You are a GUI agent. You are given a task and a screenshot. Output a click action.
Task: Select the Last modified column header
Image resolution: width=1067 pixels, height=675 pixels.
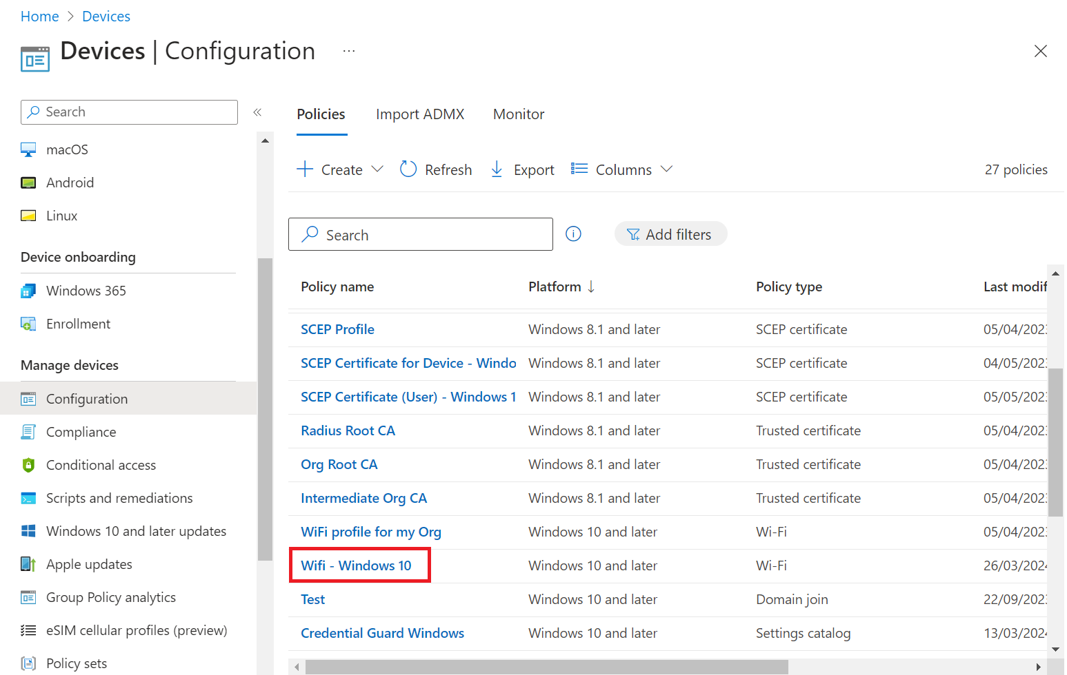(1015, 287)
